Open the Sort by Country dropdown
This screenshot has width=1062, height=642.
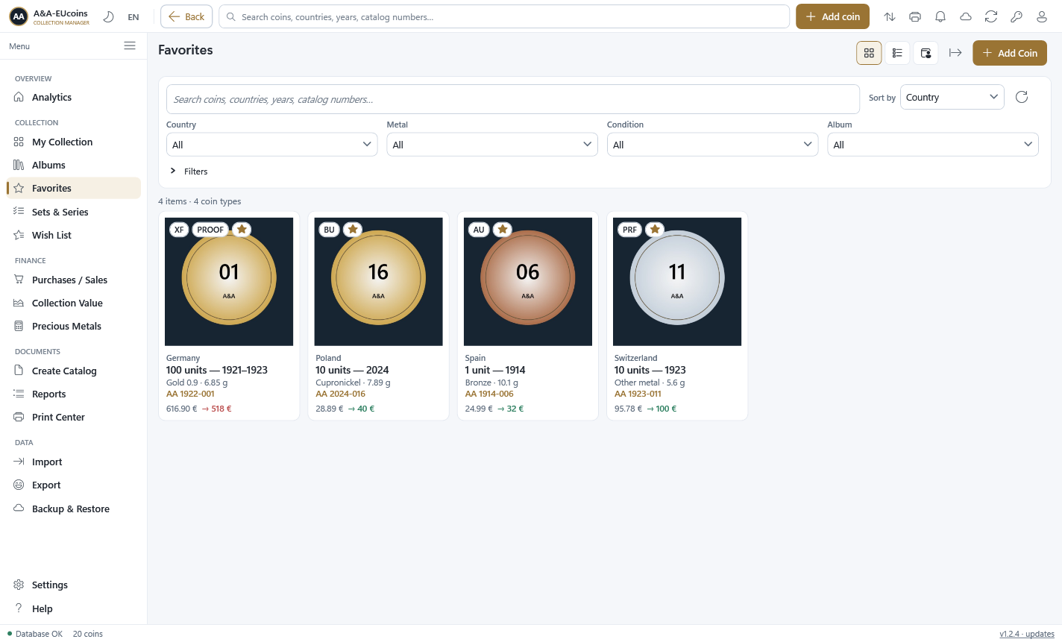(952, 97)
